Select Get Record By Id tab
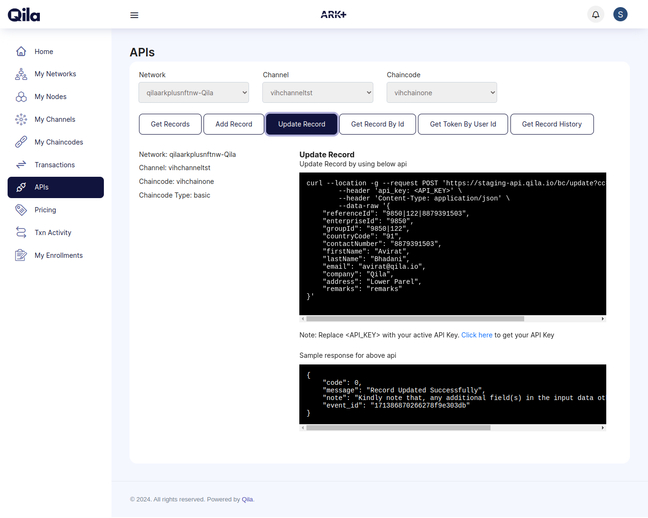 pyautogui.click(x=378, y=124)
